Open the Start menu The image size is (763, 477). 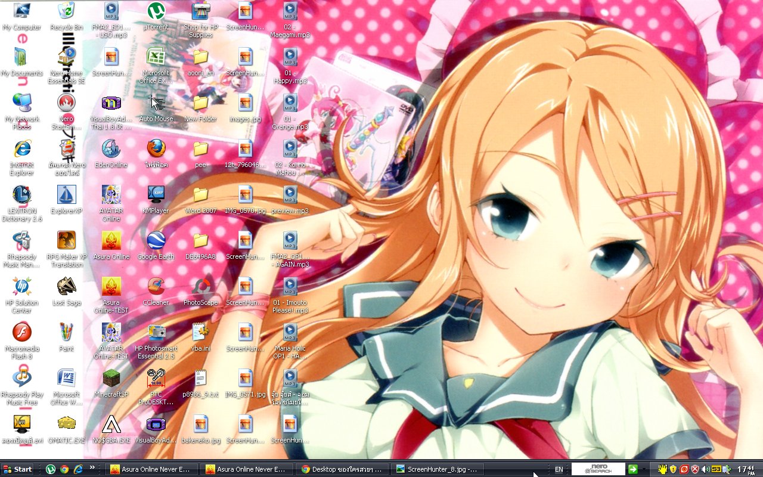pos(18,469)
